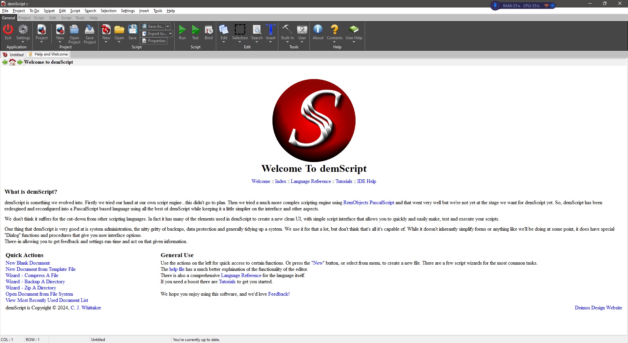
Task: Go forward with the green right arrow
Action: 20,62
